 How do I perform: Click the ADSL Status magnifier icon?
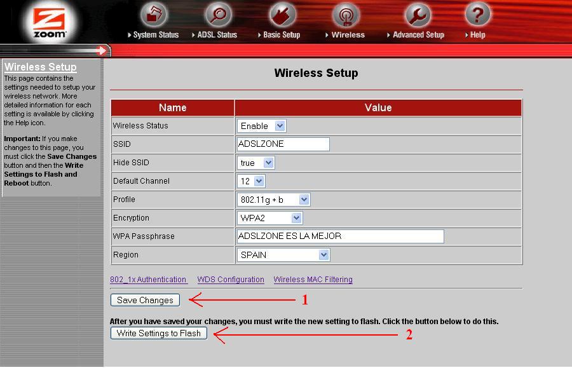pyautogui.click(x=218, y=15)
